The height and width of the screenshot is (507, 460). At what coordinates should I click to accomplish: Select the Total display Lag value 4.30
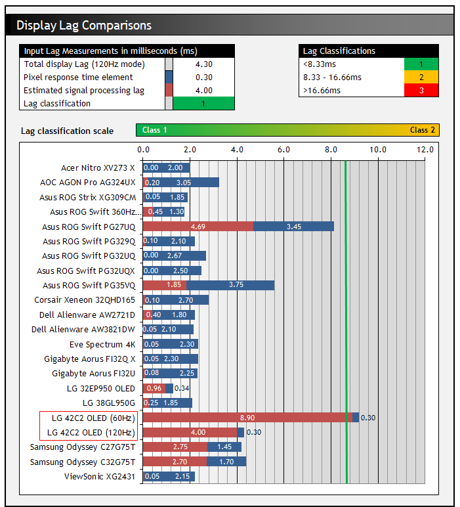pyautogui.click(x=203, y=64)
